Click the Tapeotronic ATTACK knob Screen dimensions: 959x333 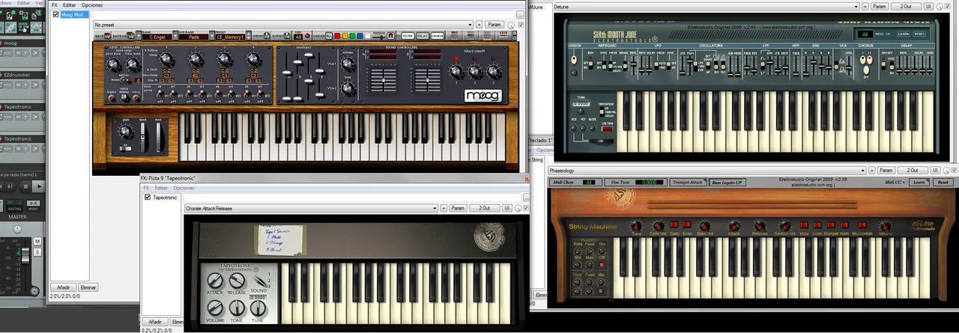[215, 282]
